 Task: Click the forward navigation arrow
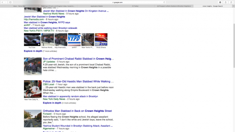[x=5, y=2]
